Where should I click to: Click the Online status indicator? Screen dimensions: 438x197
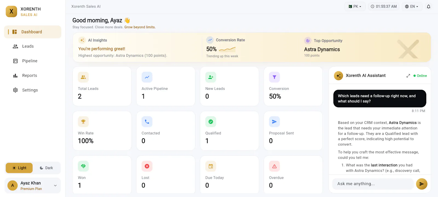pos(420,76)
